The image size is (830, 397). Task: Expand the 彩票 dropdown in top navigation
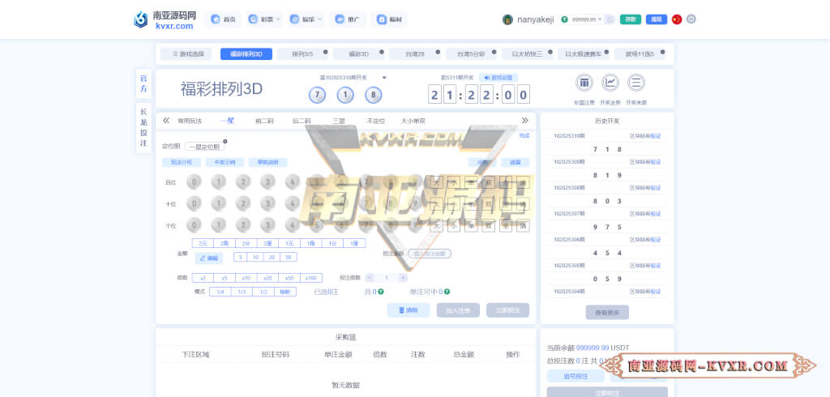click(261, 19)
